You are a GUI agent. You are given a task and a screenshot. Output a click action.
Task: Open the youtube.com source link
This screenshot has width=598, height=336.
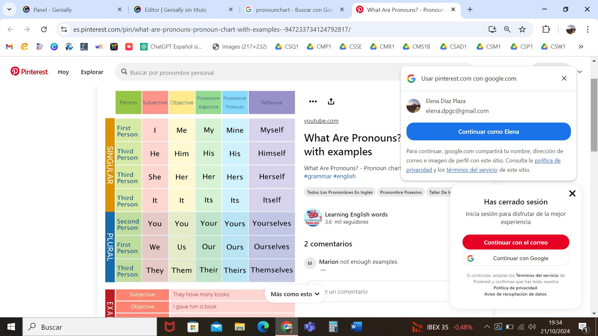[x=321, y=121]
